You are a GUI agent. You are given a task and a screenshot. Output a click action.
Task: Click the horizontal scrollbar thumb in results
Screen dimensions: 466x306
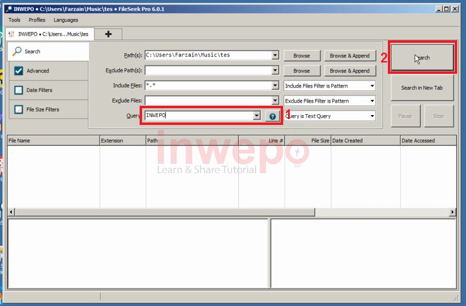pos(165,212)
